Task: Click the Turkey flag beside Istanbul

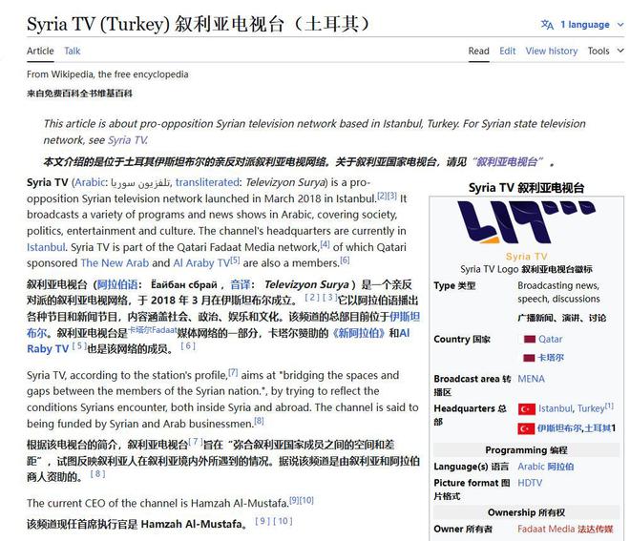Action: [x=526, y=408]
